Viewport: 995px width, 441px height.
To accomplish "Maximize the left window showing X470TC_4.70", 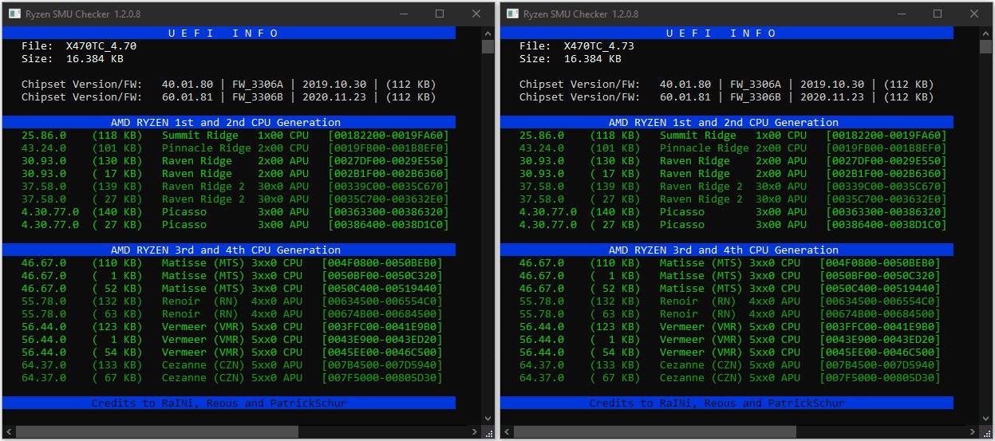I will 440,14.
